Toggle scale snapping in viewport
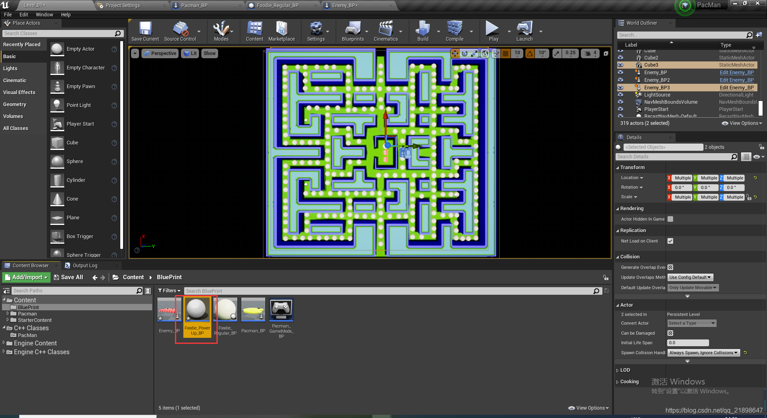767x418 pixels. coord(557,53)
